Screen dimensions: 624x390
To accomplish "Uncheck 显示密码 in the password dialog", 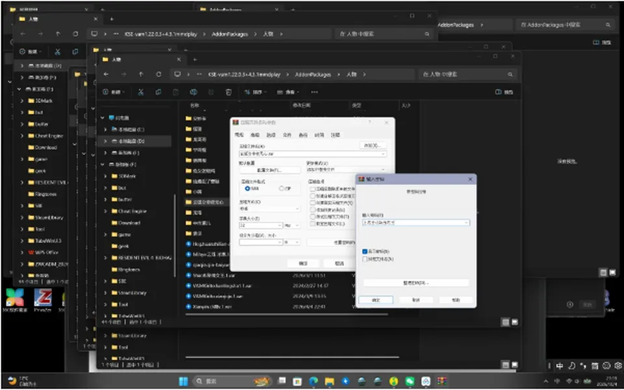I will (365, 251).
